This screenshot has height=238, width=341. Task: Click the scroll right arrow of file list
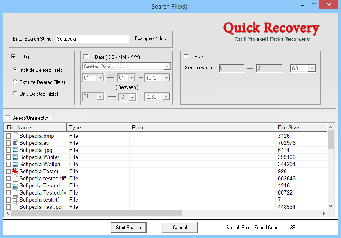point(324,213)
